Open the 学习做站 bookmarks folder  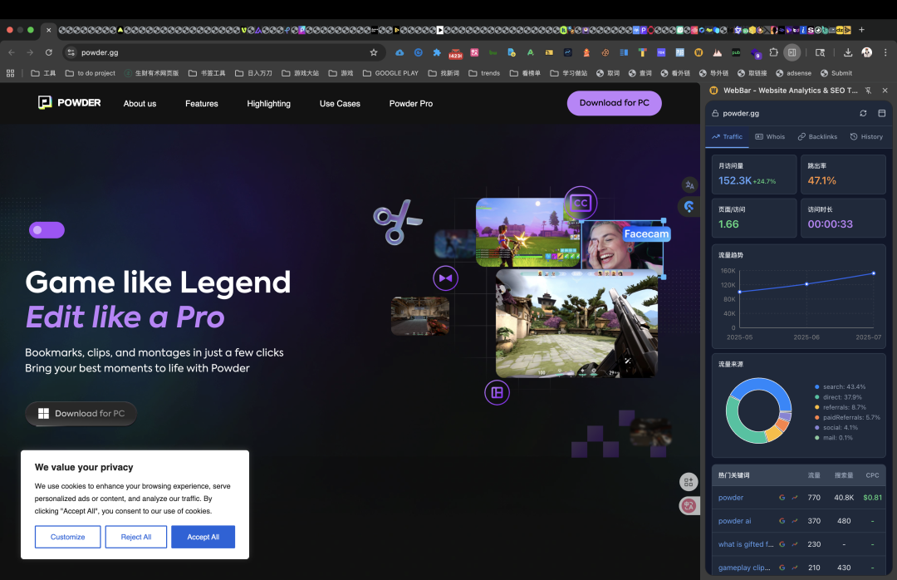pyautogui.click(x=569, y=73)
